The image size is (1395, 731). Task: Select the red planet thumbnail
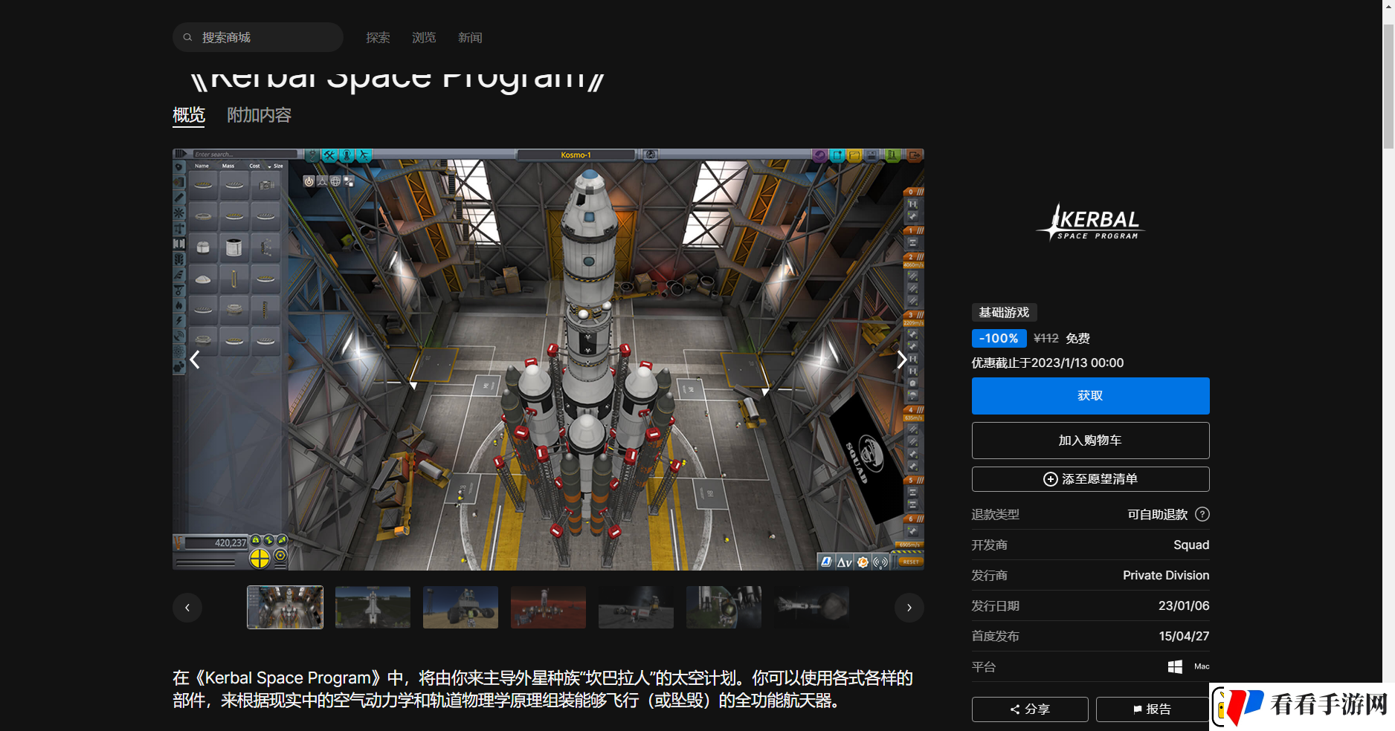pyautogui.click(x=548, y=607)
